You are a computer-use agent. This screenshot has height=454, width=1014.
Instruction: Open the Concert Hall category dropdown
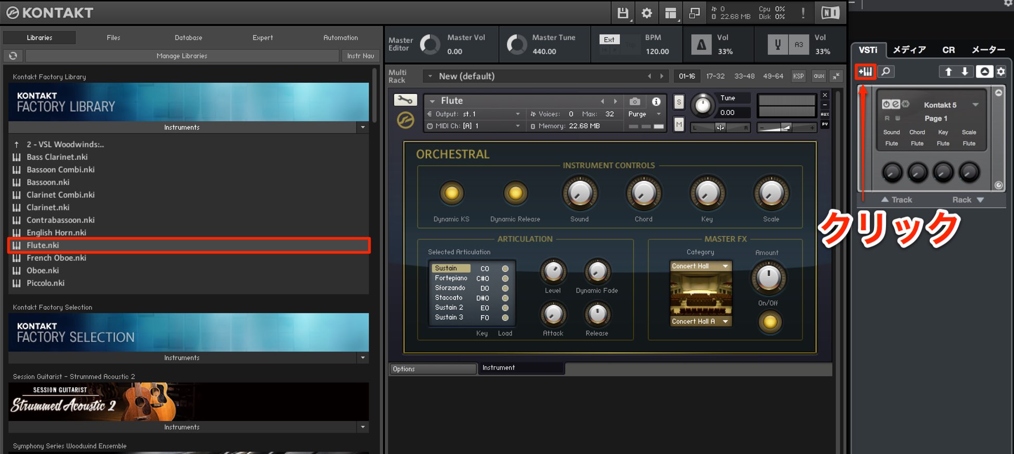pos(701,266)
